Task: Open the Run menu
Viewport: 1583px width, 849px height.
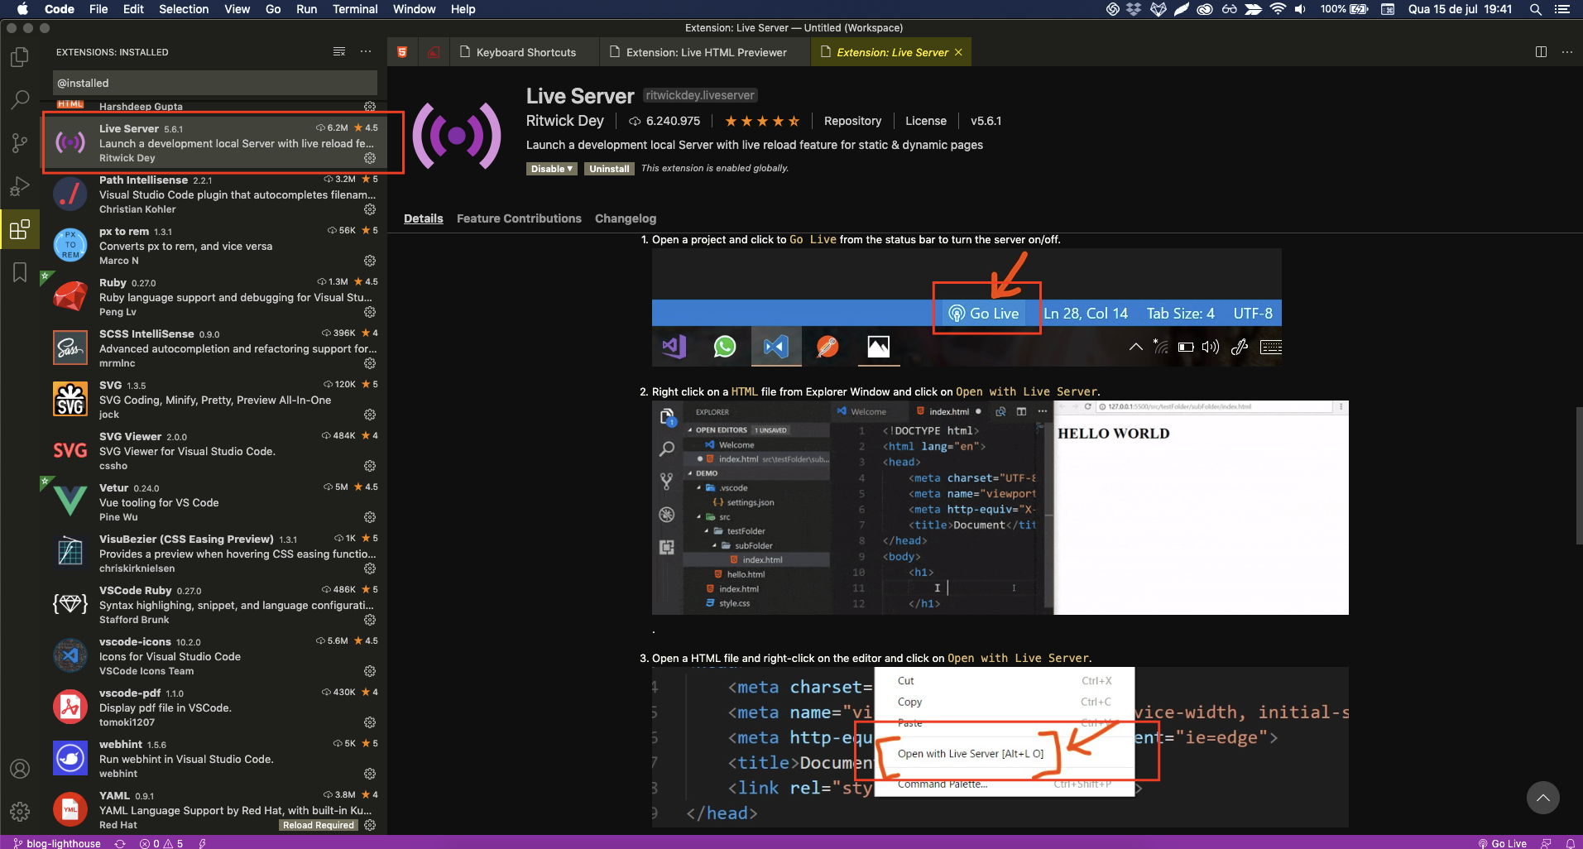Action: tap(306, 9)
